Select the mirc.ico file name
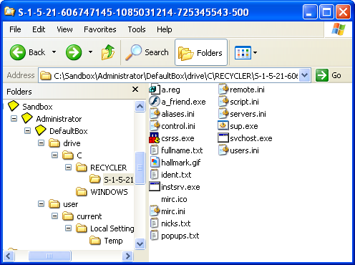 click(x=174, y=199)
